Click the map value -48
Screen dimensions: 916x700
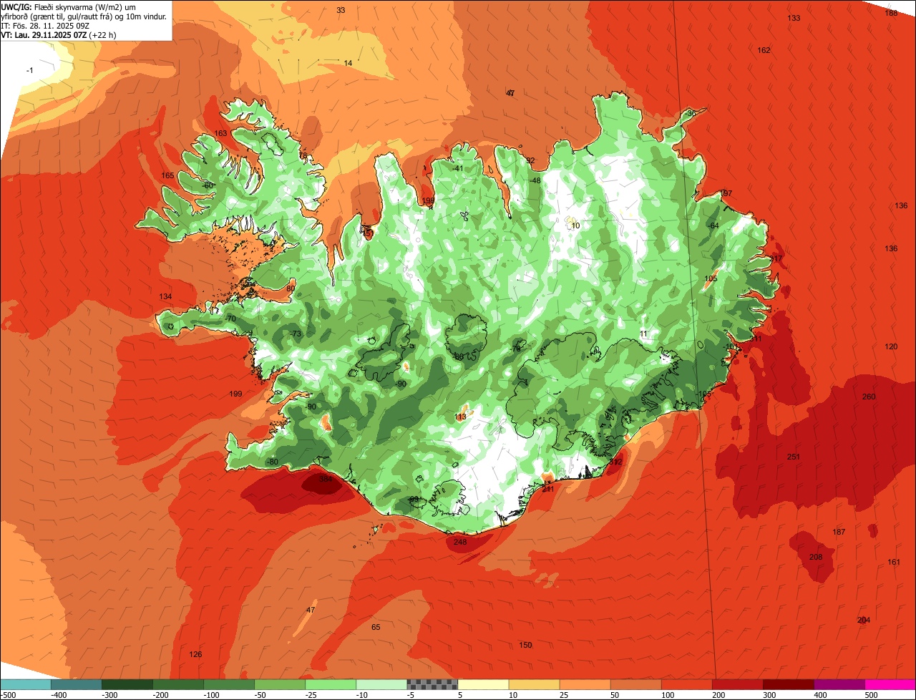point(535,180)
